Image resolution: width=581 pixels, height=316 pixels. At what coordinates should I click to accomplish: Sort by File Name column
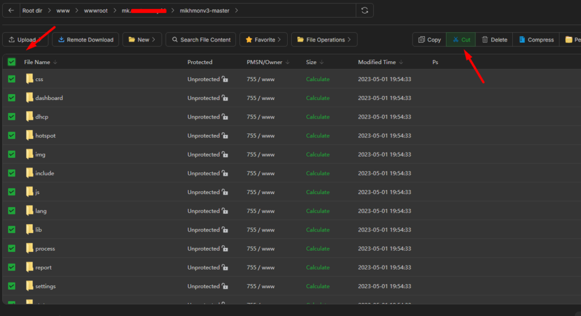pyautogui.click(x=40, y=62)
